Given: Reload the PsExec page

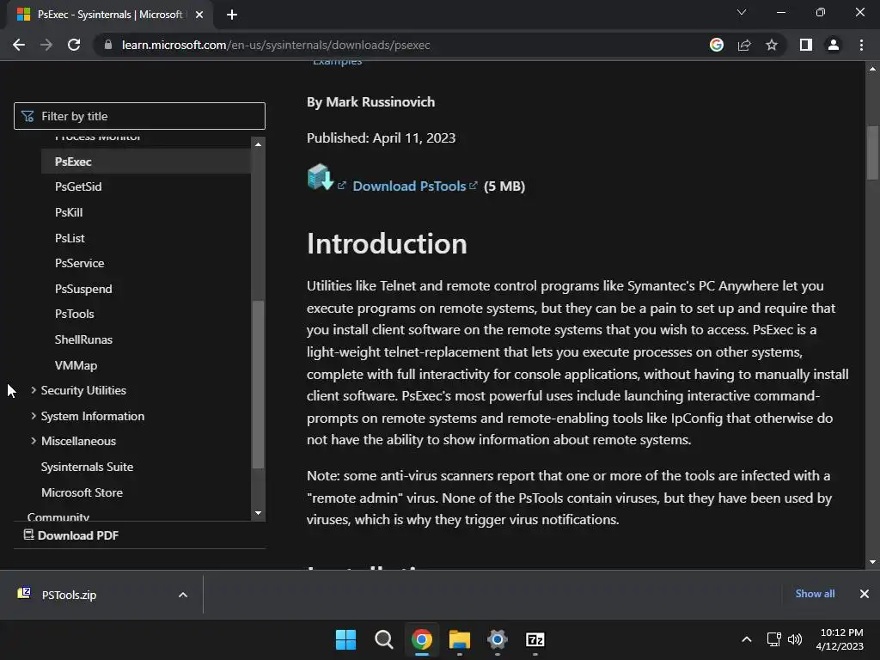Looking at the screenshot, I should pos(74,45).
